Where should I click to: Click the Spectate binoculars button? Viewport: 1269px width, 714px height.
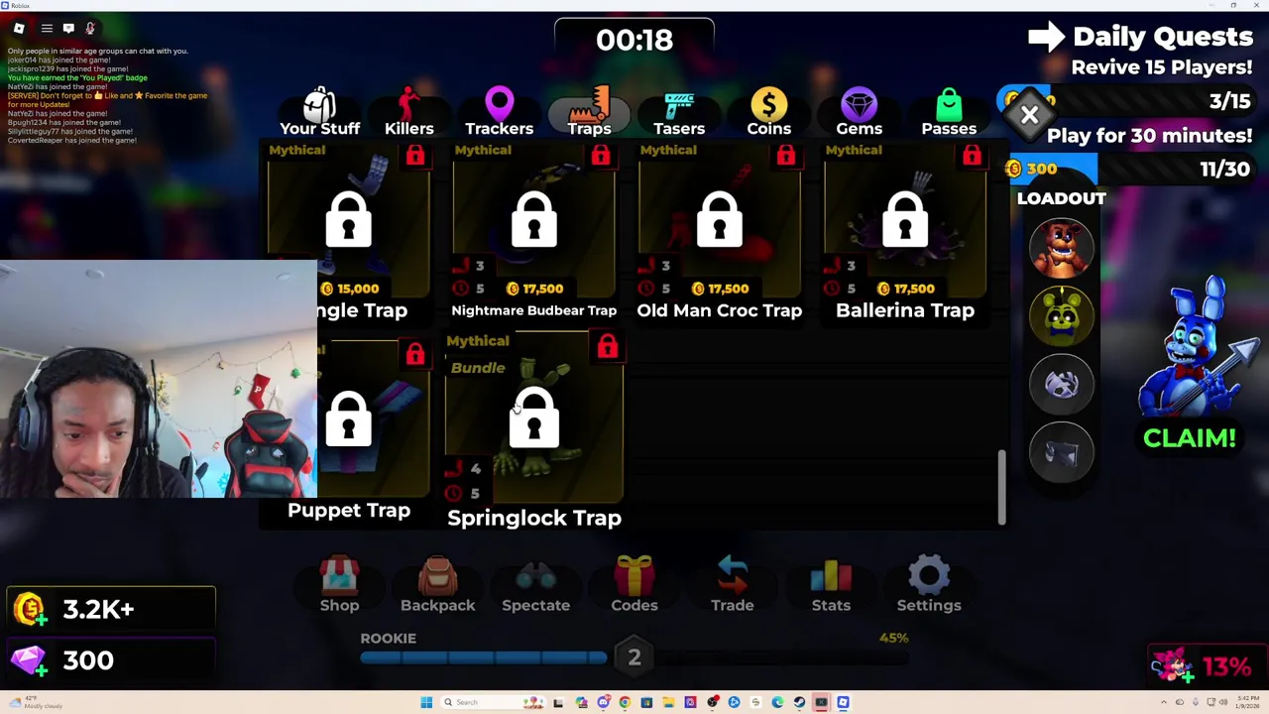click(x=535, y=585)
